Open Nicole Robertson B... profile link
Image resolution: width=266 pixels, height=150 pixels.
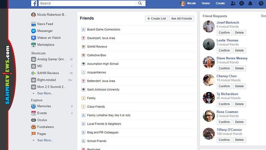click(x=49, y=14)
